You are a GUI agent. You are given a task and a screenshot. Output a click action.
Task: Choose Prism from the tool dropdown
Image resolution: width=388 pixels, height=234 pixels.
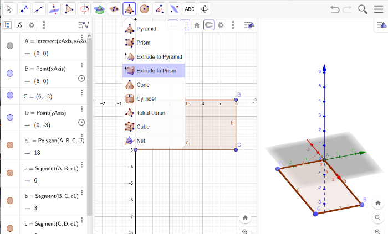click(154, 43)
